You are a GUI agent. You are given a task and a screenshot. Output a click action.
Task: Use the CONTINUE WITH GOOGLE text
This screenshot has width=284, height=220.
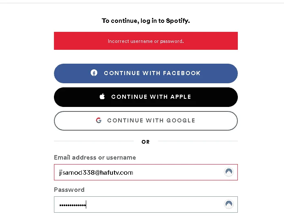[151, 120]
